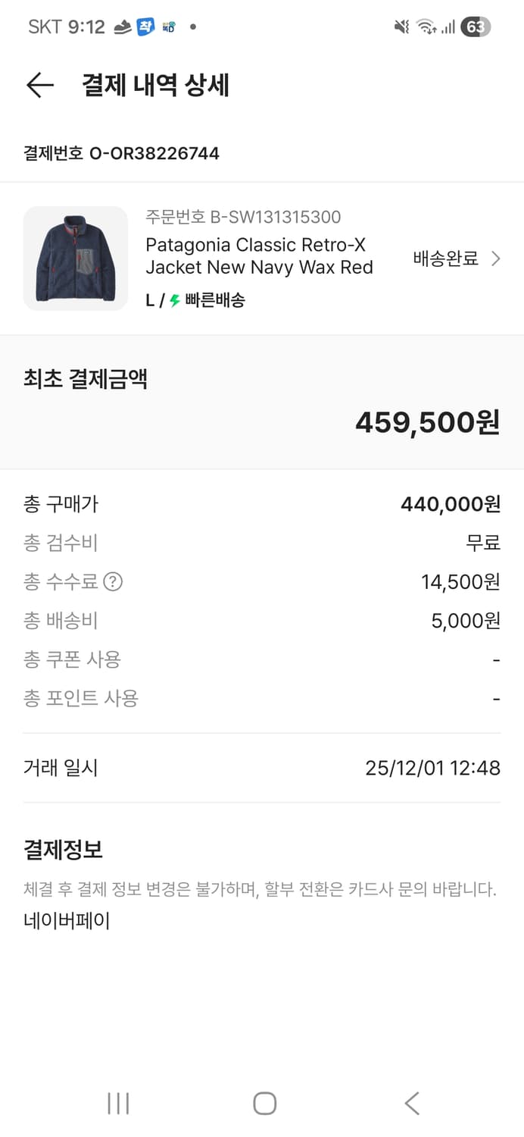Click the purchase price 440,000원
The width and height of the screenshot is (524, 1137).
click(x=451, y=504)
